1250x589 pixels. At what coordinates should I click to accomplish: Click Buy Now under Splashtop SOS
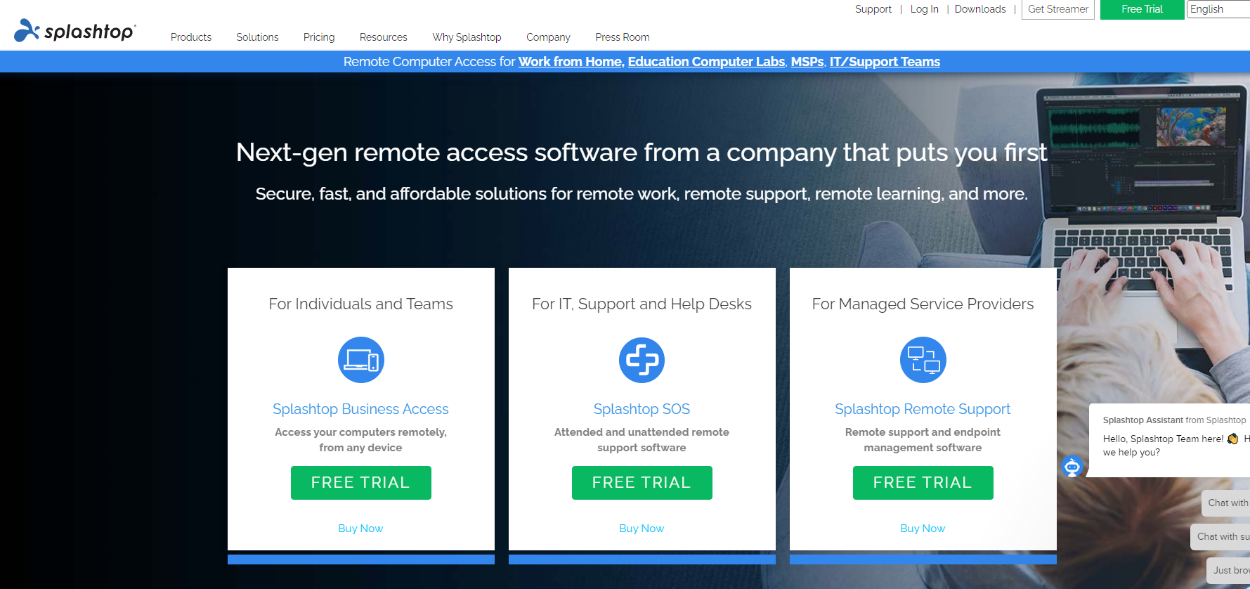(642, 529)
